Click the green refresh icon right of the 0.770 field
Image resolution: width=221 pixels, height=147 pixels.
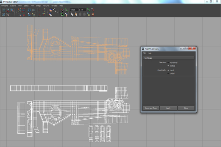(x=88, y=10)
